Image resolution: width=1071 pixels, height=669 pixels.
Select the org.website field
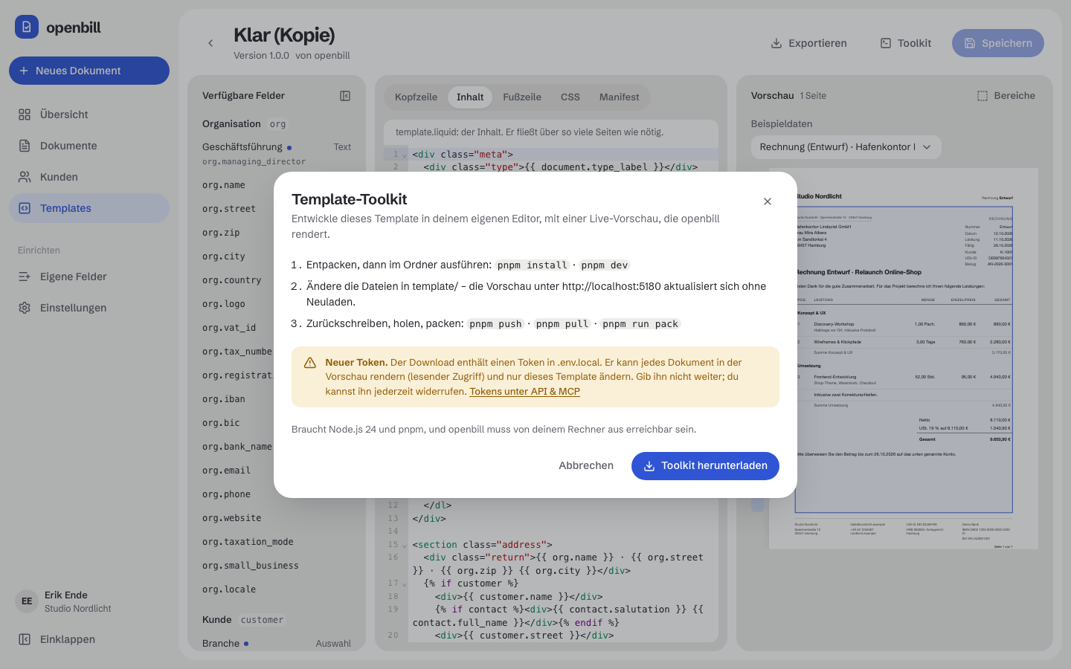click(232, 518)
